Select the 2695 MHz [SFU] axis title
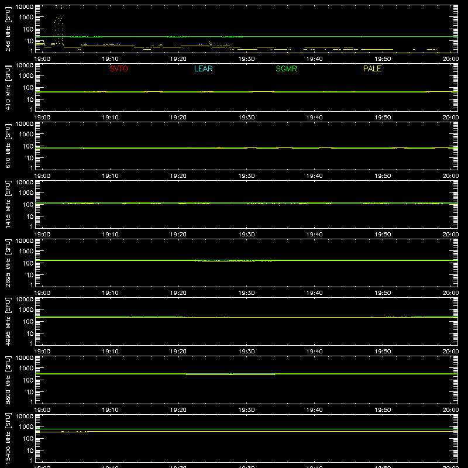This screenshot has height=468, width=468. pos(8,263)
